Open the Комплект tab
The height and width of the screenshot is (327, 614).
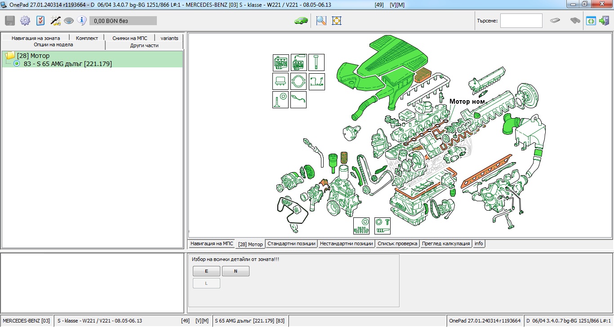click(x=87, y=38)
